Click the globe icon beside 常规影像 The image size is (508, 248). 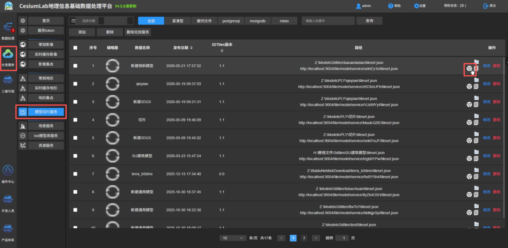(23, 44)
